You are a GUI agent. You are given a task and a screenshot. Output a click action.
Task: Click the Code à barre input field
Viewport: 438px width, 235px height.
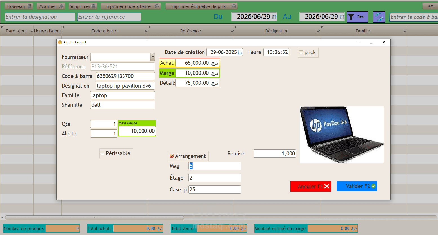pos(125,76)
